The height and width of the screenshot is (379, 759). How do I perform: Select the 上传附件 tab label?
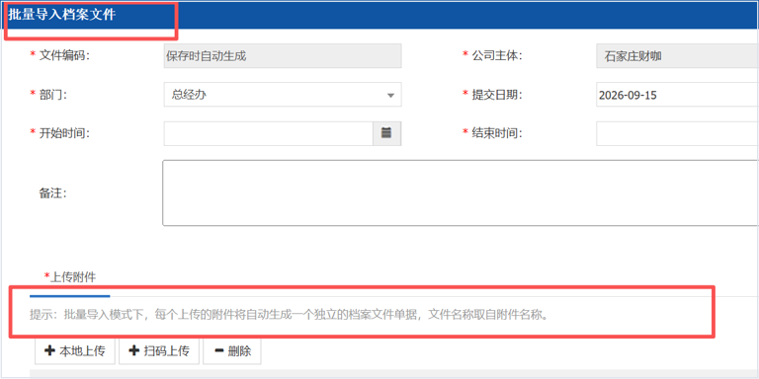coord(70,277)
